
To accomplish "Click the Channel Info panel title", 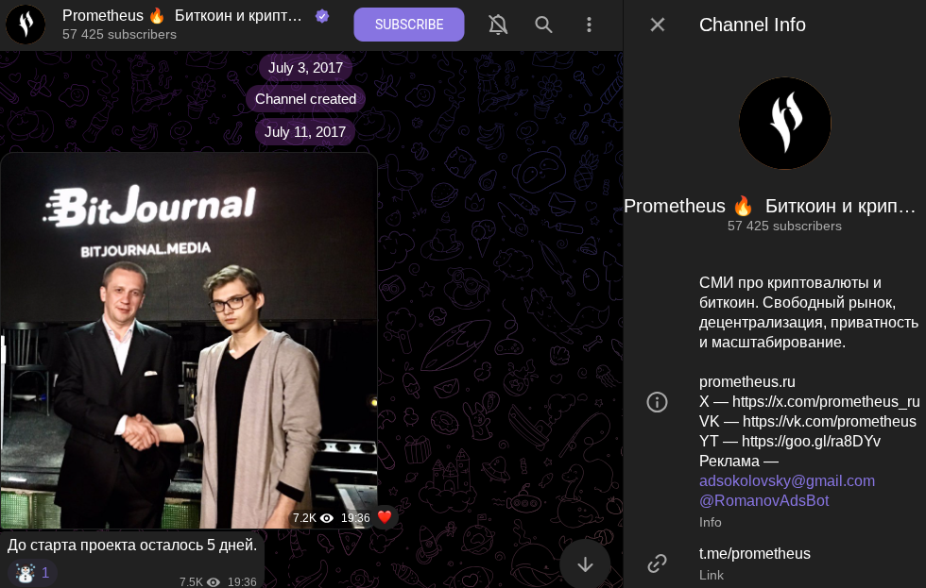I will [752, 25].
